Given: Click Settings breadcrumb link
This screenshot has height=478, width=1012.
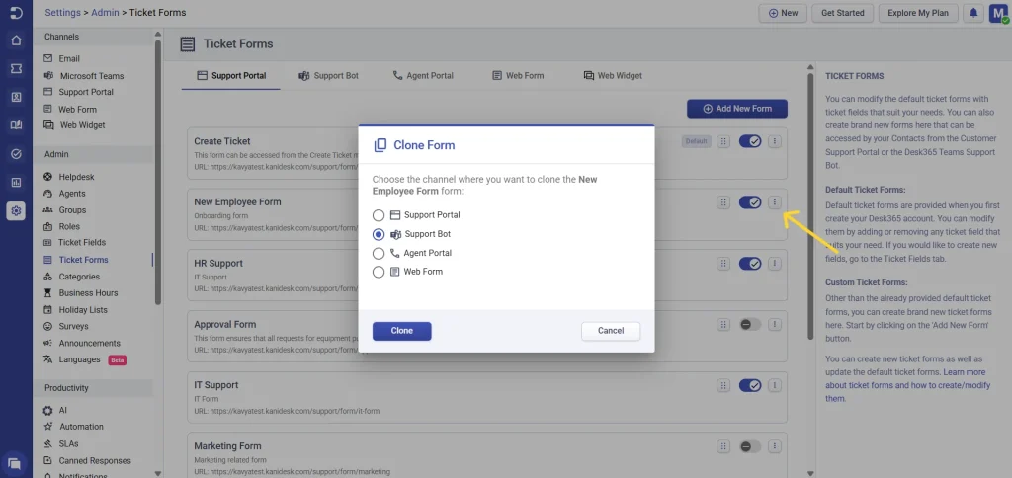Looking at the screenshot, I should (62, 12).
